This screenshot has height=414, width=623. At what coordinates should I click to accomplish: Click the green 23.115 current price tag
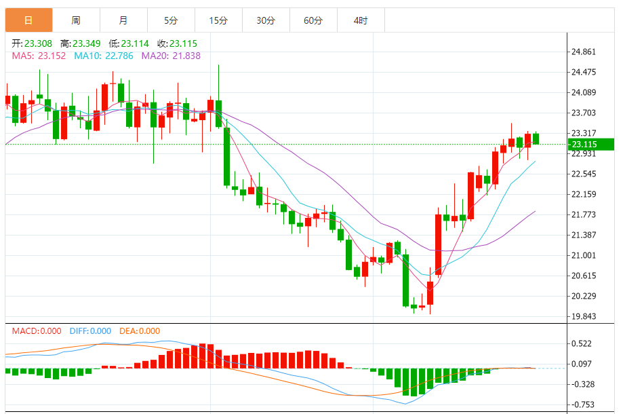[x=591, y=145]
